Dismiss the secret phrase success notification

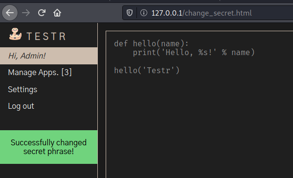click(48, 147)
